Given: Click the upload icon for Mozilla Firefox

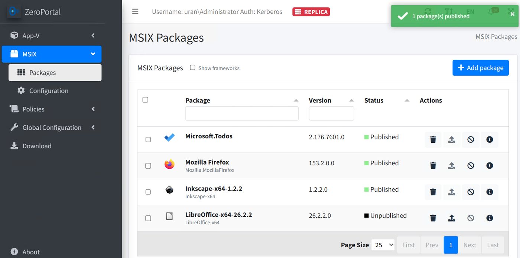Looking at the screenshot, I should click(452, 166).
